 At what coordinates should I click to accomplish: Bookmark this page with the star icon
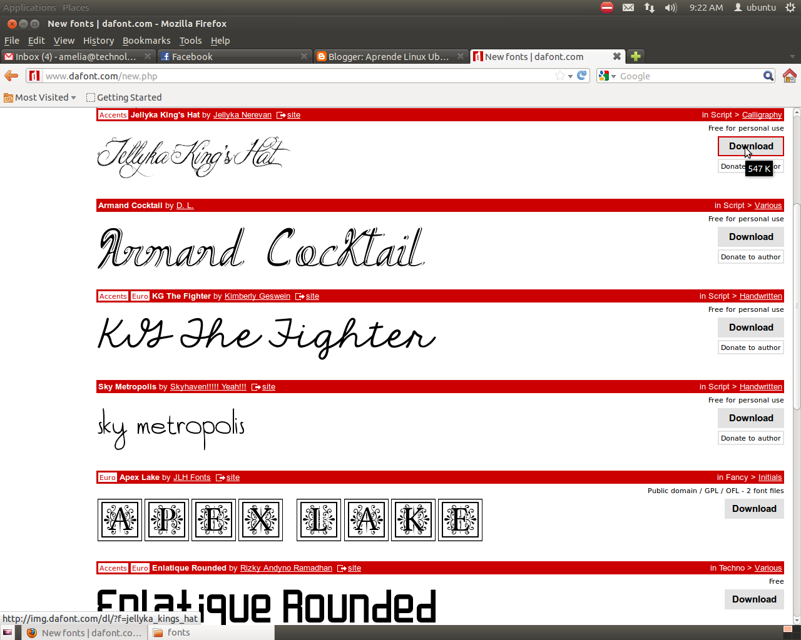(560, 76)
